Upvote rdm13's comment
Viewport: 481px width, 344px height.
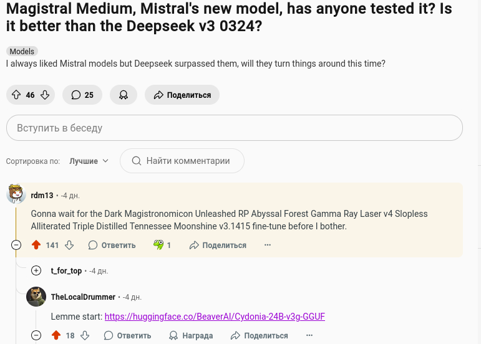[36, 245]
